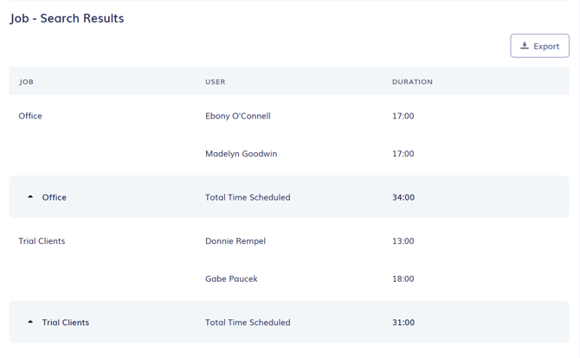Sort by the USER column header
This screenshot has height=358, width=580.
(x=215, y=82)
